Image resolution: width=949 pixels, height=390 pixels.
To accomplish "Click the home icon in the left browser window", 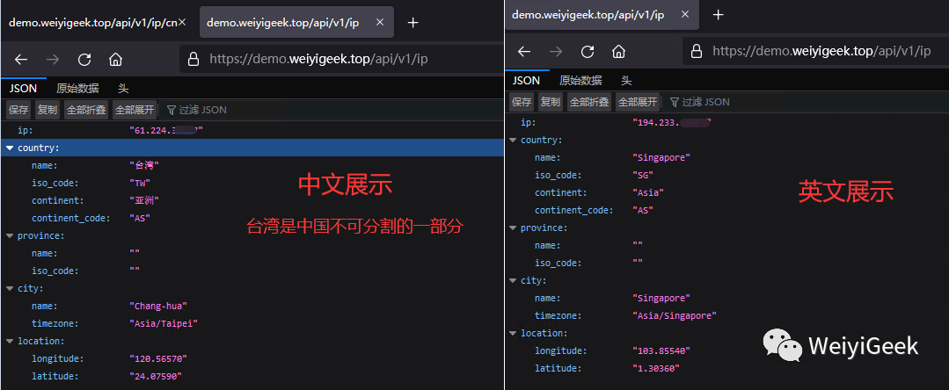I will pyautogui.click(x=115, y=60).
